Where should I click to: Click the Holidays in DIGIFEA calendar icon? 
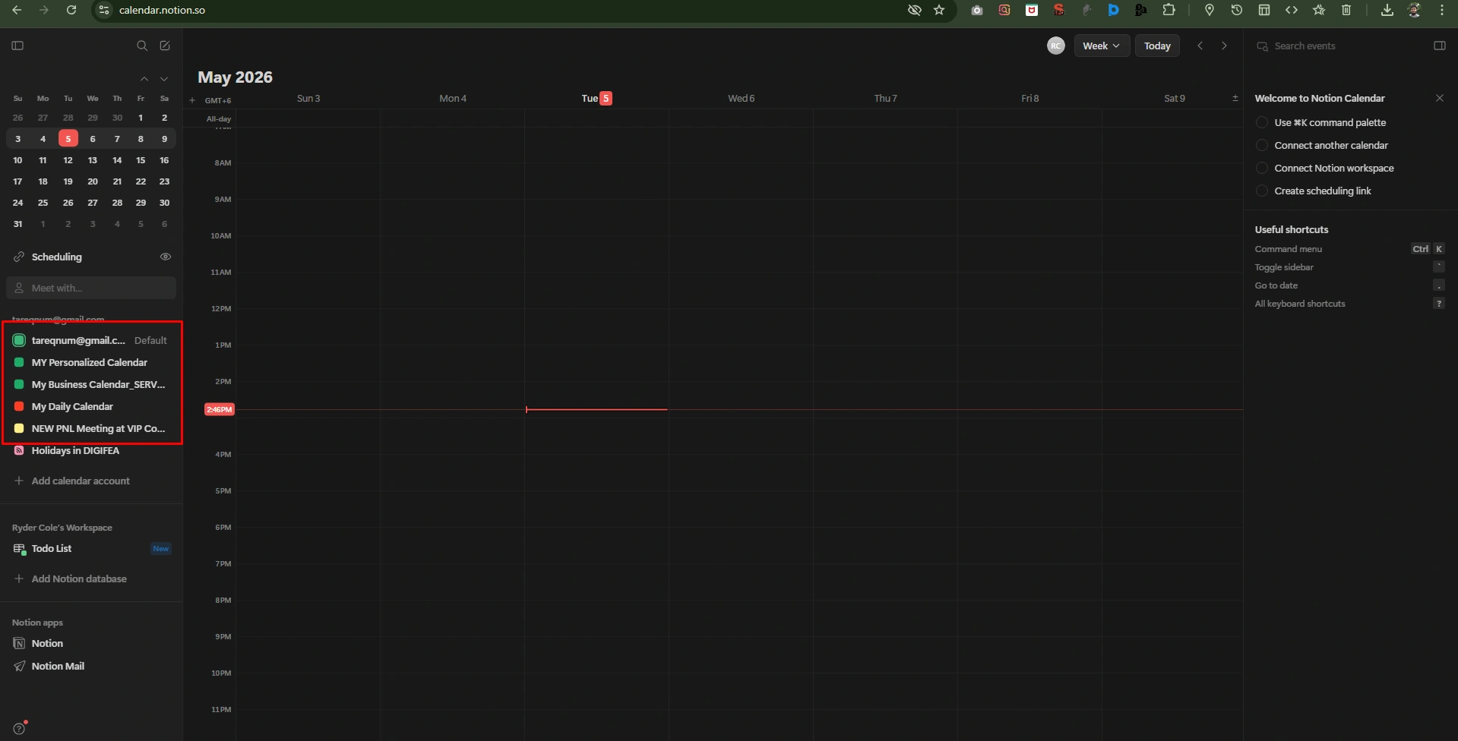click(19, 450)
